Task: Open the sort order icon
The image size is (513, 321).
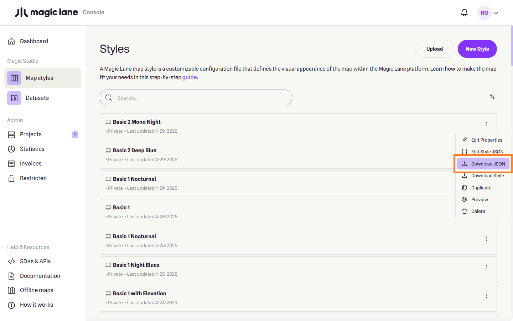Action: tap(492, 97)
